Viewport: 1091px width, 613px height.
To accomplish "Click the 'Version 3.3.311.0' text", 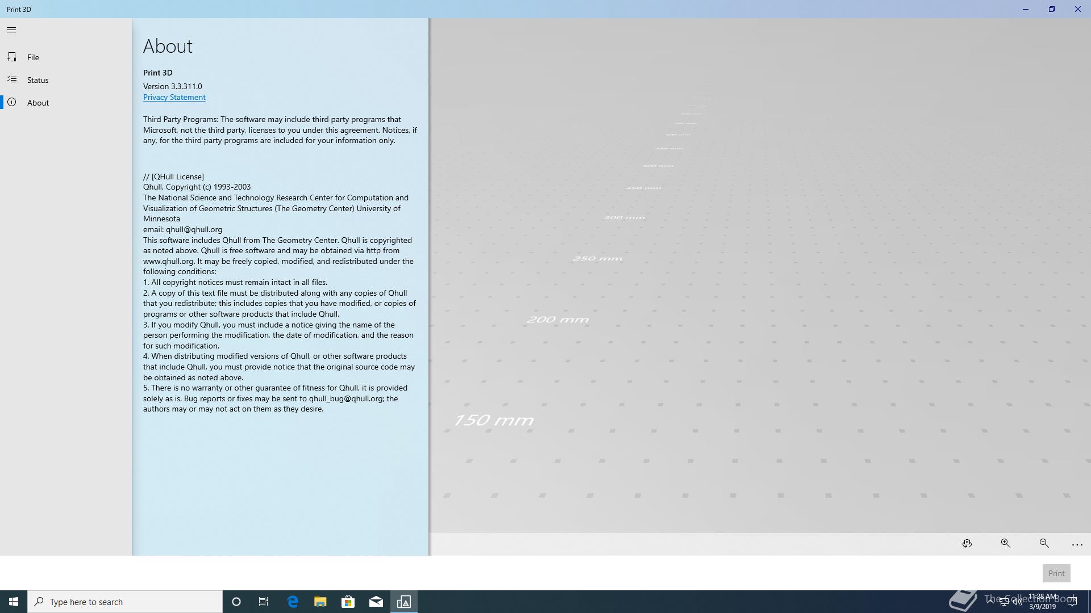I will coord(173,86).
